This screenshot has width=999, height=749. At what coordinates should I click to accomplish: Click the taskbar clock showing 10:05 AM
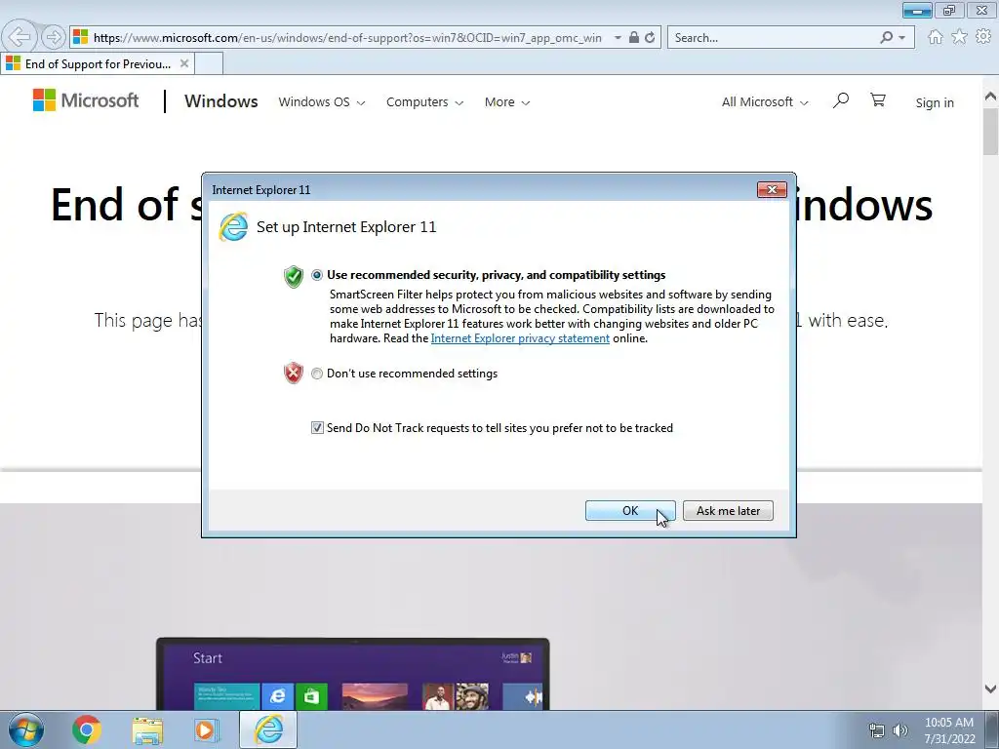[949, 730]
